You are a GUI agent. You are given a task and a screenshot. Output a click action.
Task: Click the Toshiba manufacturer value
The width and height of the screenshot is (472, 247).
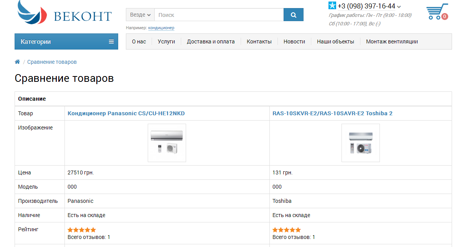pos(282,201)
